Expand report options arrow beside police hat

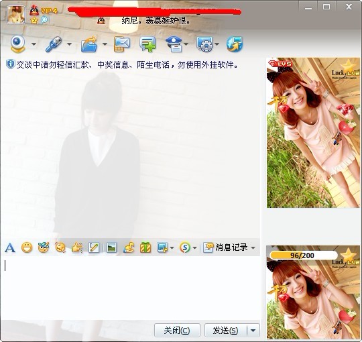[x=186, y=44]
